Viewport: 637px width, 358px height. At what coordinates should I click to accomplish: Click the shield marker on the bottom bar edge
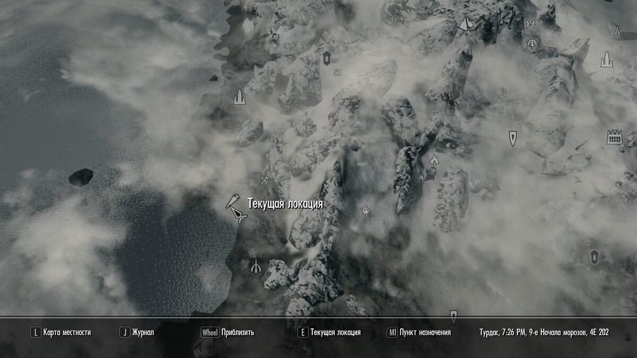click(x=453, y=317)
